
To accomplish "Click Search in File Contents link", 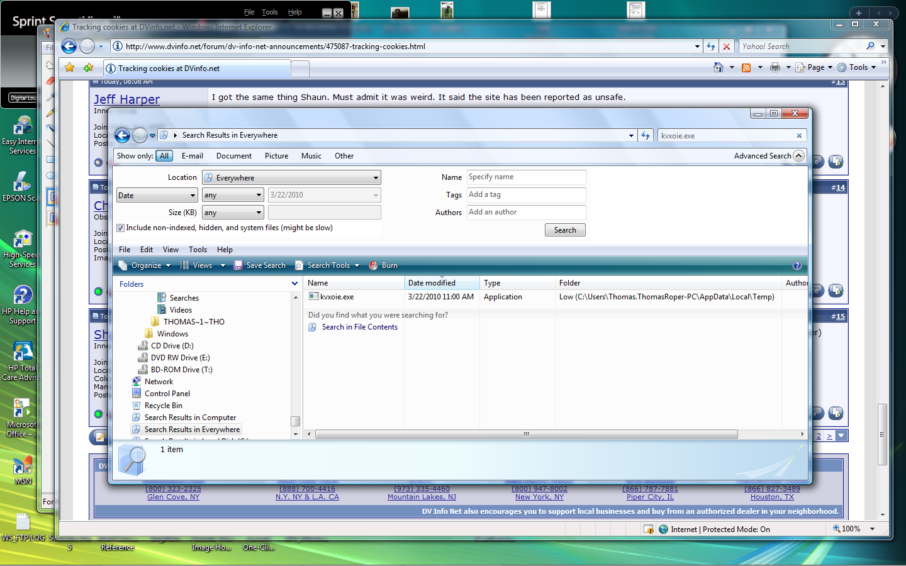I will tap(359, 327).
